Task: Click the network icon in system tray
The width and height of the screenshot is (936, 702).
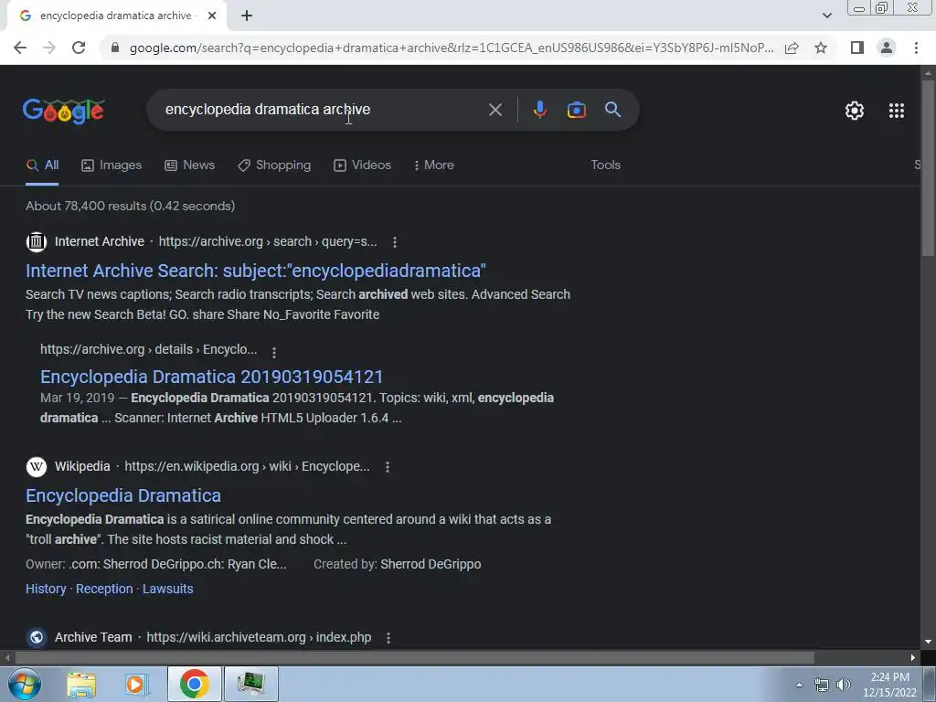Action: pyautogui.click(x=822, y=685)
